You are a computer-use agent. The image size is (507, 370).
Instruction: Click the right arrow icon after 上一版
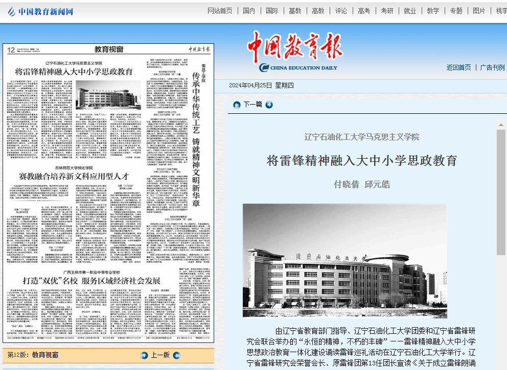pyautogui.click(x=177, y=355)
